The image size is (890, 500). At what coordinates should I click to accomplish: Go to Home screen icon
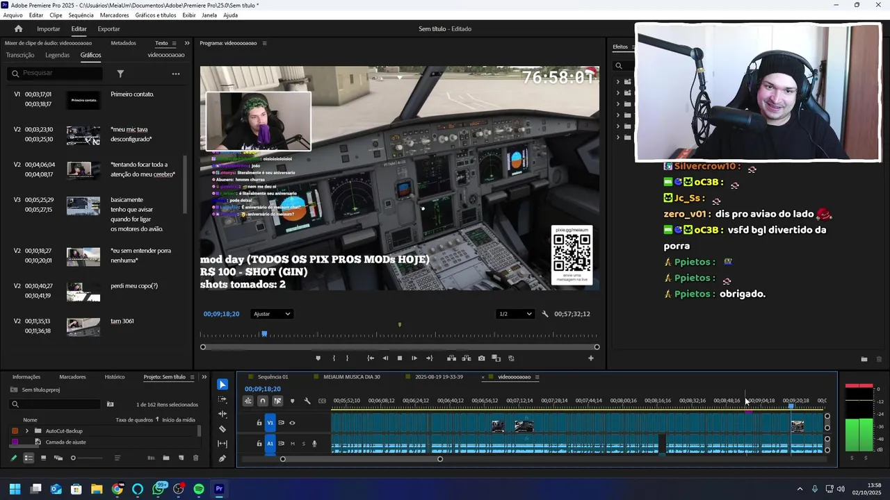click(19, 28)
